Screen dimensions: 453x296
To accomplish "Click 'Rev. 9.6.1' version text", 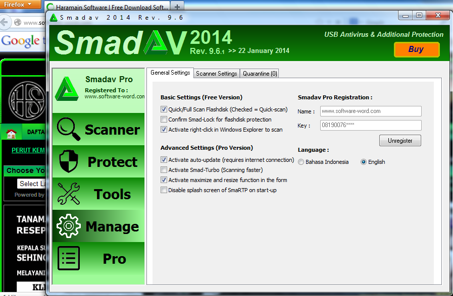I will [207, 51].
